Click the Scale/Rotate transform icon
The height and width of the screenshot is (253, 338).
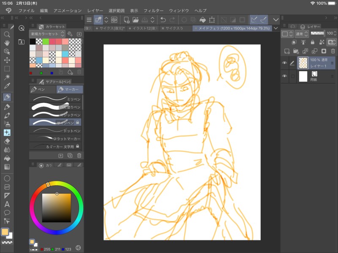click(212, 20)
